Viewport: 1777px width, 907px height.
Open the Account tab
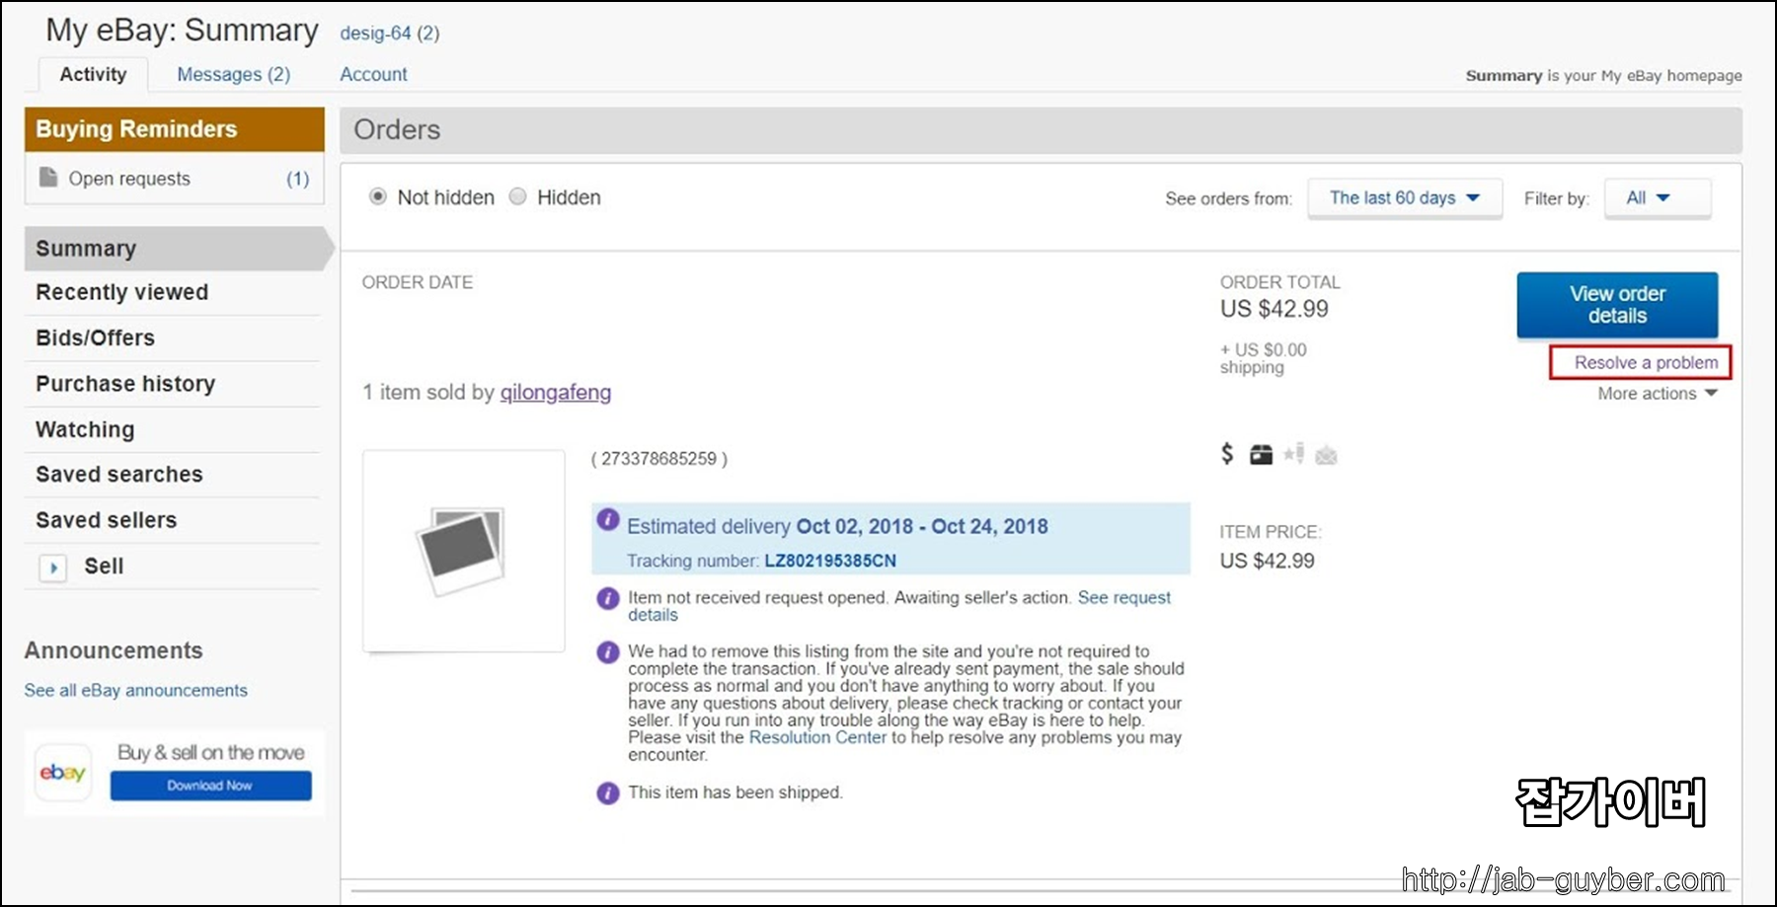click(373, 75)
